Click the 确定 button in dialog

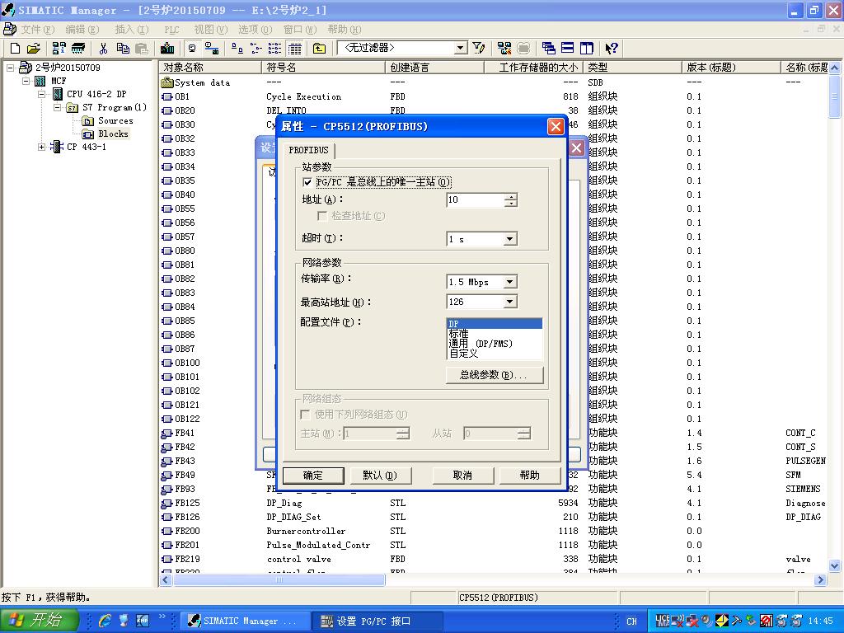coord(313,476)
